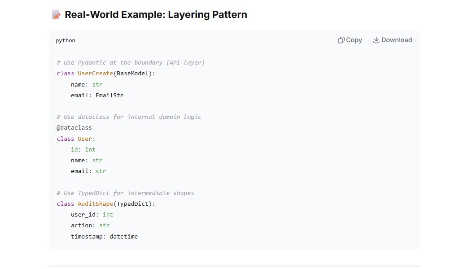
Task: Click the comment '# Use dataclass for internal domain logic'
Action: (x=129, y=117)
